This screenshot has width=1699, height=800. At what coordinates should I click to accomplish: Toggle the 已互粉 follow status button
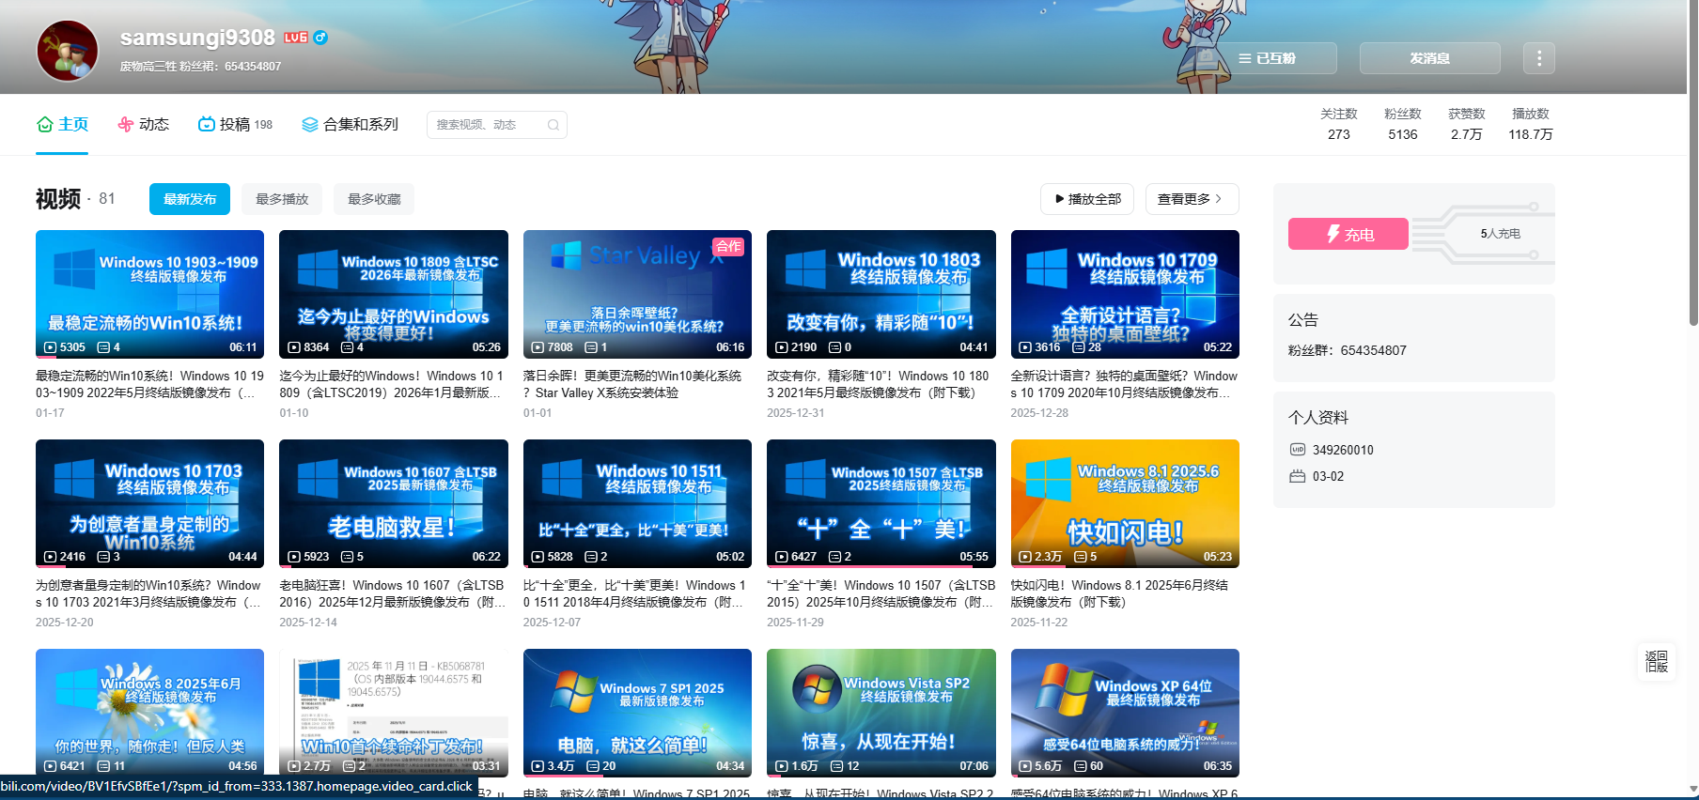point(1266,58)
